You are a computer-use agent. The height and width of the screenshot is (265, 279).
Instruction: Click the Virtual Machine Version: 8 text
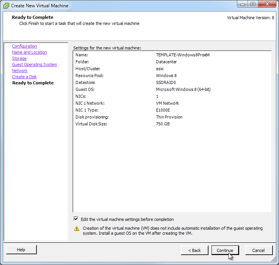coord(251,18)
